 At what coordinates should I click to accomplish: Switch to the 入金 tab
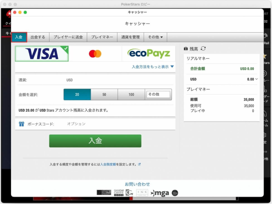point(19,37)
